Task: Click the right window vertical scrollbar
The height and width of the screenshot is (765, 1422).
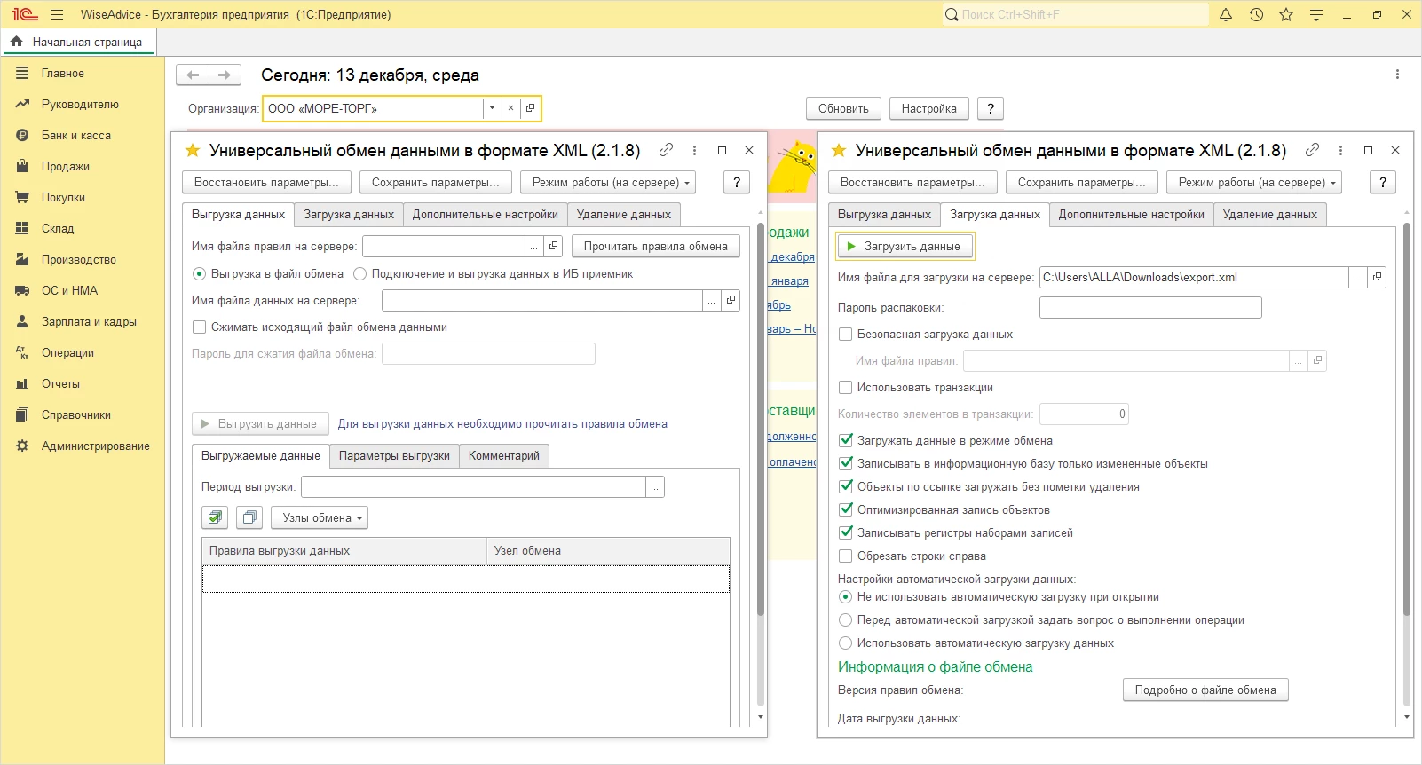Action: coord(1406,417)
